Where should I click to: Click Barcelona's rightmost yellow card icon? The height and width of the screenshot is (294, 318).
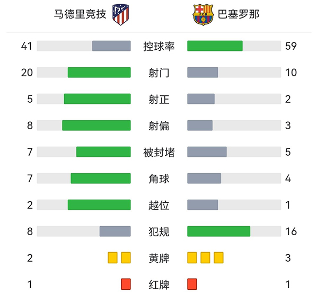pos(218,258)
